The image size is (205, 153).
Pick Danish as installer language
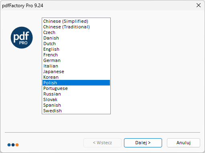pyautogui.click(x=76, y=38)
